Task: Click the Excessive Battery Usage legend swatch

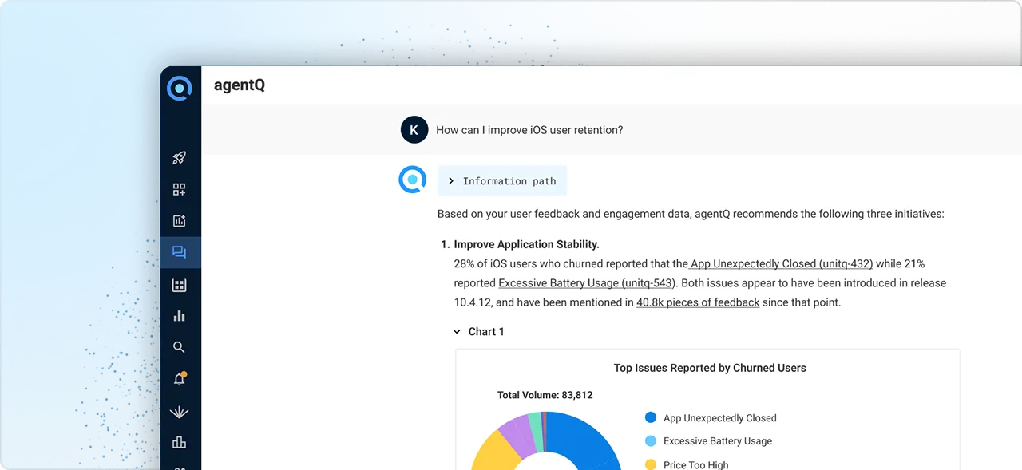Action: [651, 440]
